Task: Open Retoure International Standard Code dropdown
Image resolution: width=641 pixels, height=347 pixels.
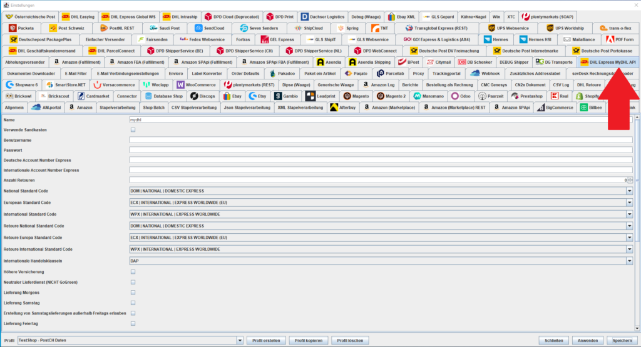Action: click(629, 249)
